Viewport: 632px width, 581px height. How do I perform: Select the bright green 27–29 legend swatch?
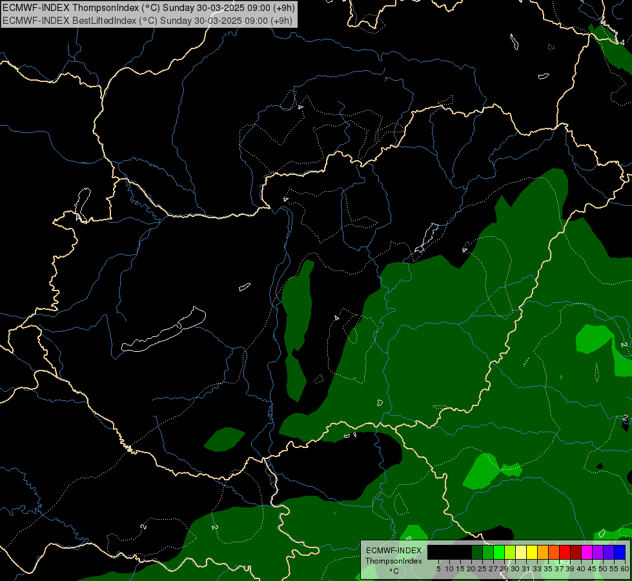(499, 552)
